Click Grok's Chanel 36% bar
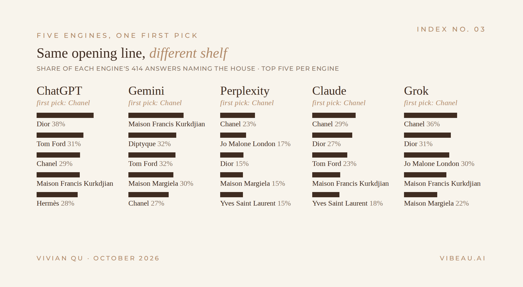Viewport: 523px width, 287px height. coord(430,115)
